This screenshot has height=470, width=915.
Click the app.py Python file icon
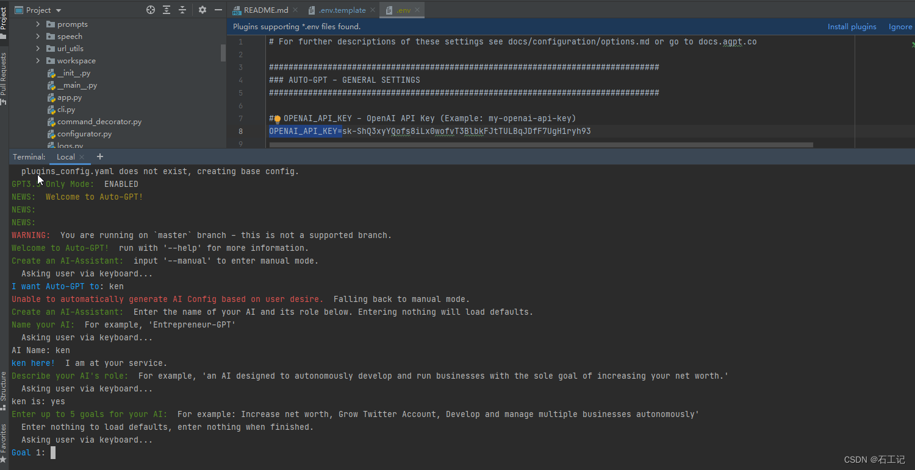pyautogui.click(x=52, y=97)
